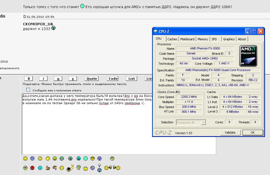Insert the square yellow smiley emoticon
Image resolution: width=270 pixels, height=175 pixels.
point(85,168)
